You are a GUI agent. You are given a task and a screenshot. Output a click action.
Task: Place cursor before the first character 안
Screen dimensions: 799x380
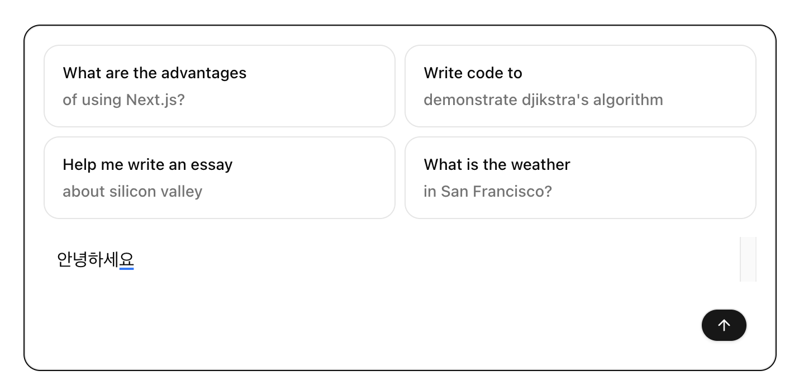[x=58, y=260]
